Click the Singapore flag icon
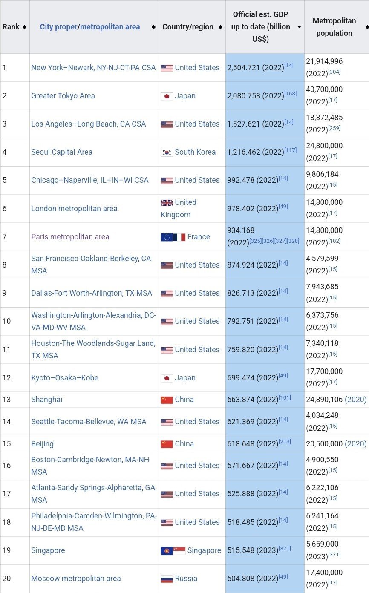369x593 pixels. (179, 551)
